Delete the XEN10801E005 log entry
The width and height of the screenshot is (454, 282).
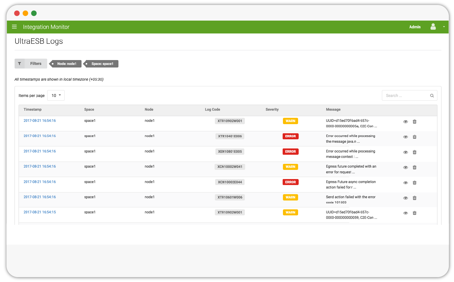(415, 152)
